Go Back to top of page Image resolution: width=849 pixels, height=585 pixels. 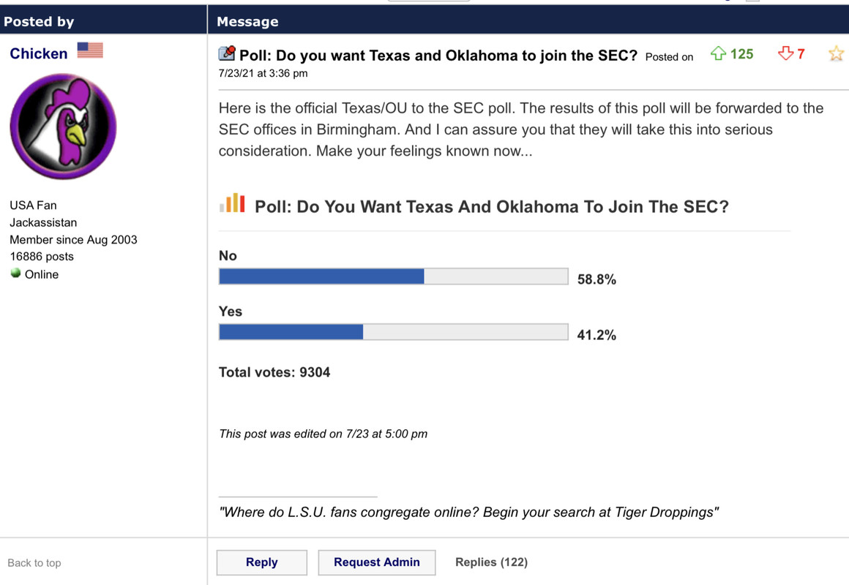pos(34,563)
